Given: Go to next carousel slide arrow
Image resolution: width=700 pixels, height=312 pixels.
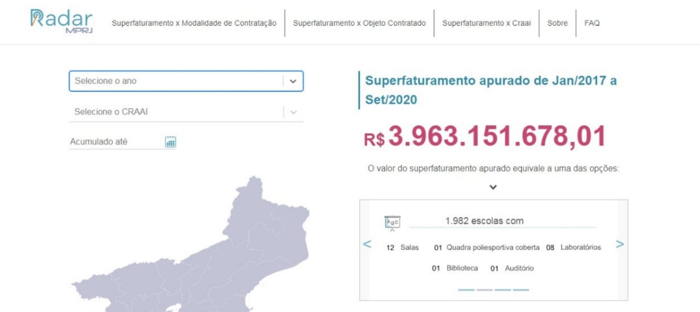Looking at the screenshot, I should coord(620,244).
